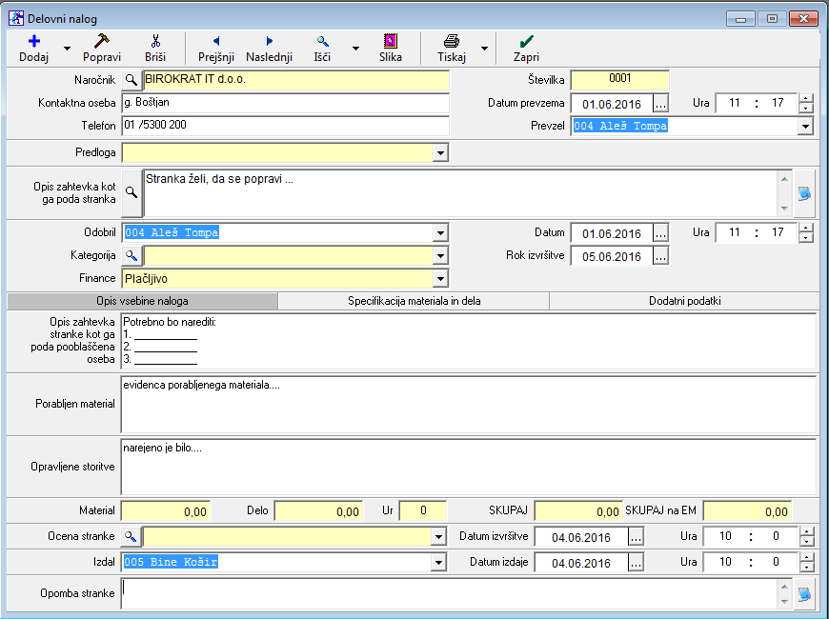The image size is (829, 619).
Task: Click the Telefon input field
Action: pyautogui.click(x=285, y=126)
